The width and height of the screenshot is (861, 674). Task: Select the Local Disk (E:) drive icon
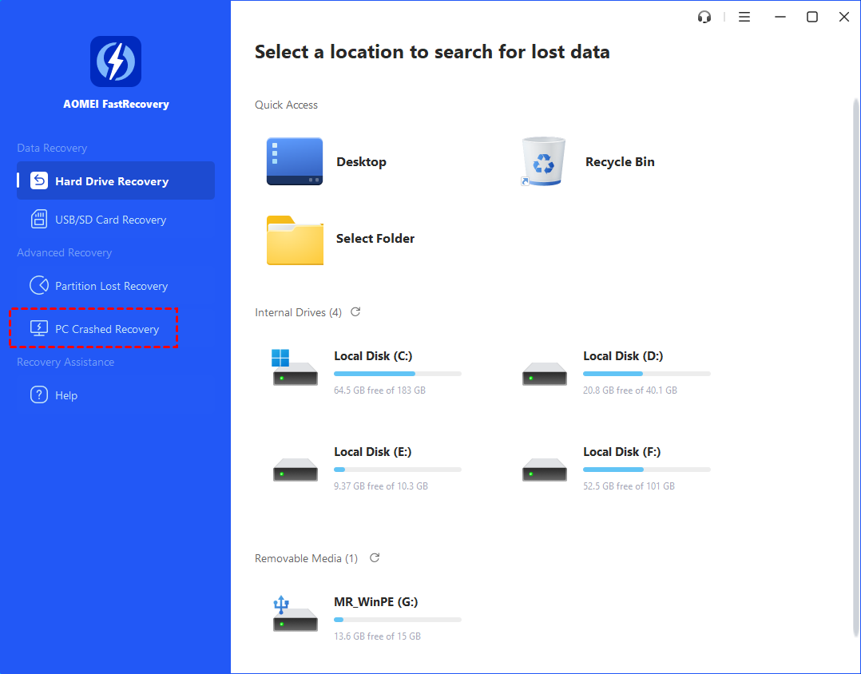pyautogui.click(x=296, y=470)
